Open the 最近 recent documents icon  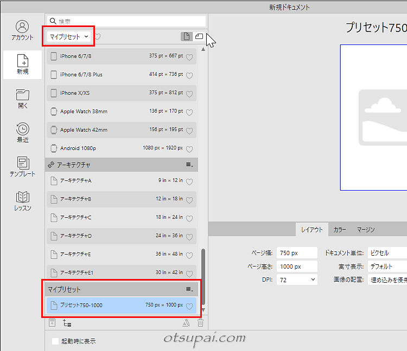pos(22,133)
